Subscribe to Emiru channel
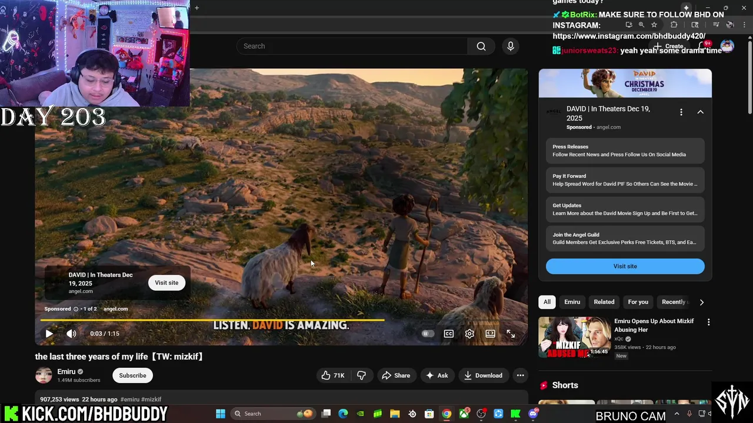 pyautogui.click(x=132, y=375)
